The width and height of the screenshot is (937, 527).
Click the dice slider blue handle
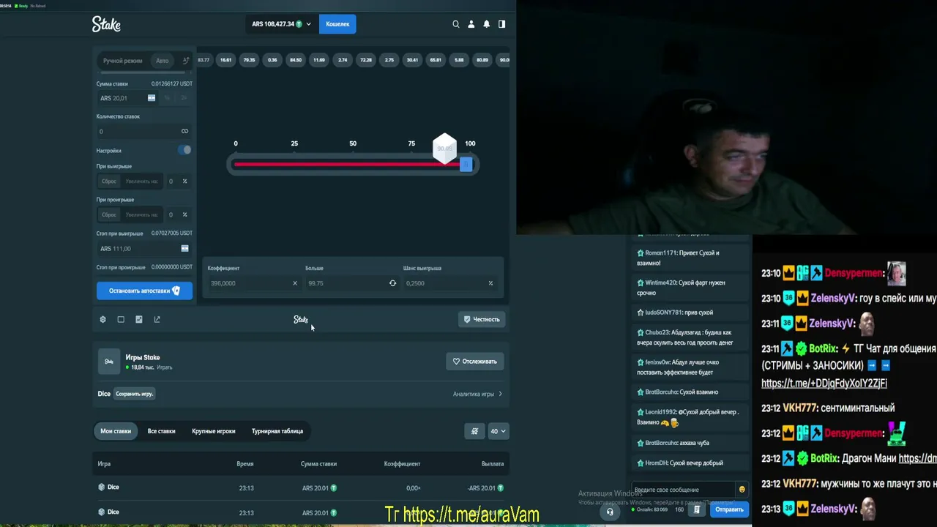[x=466, y=165]
